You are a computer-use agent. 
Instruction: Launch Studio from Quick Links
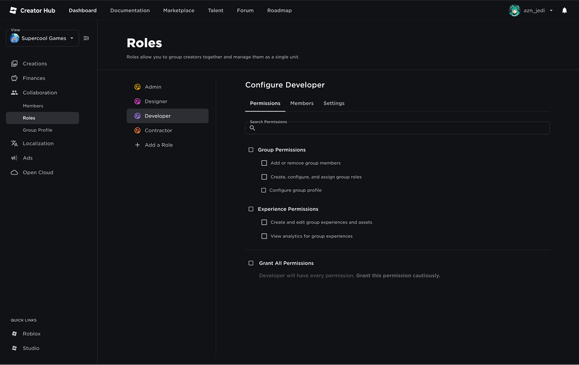(30, 348)
